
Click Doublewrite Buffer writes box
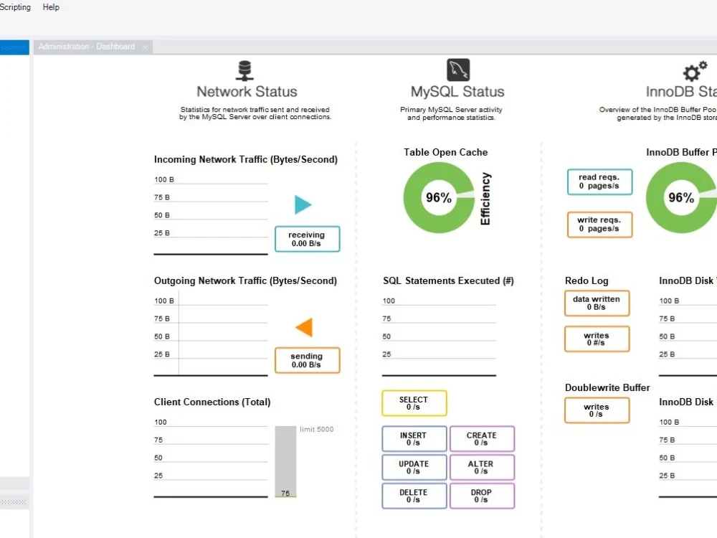click(x=597, y=410)
